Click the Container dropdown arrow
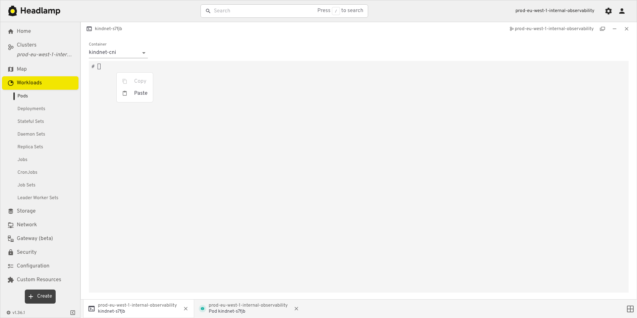 (x=144, y=53)
